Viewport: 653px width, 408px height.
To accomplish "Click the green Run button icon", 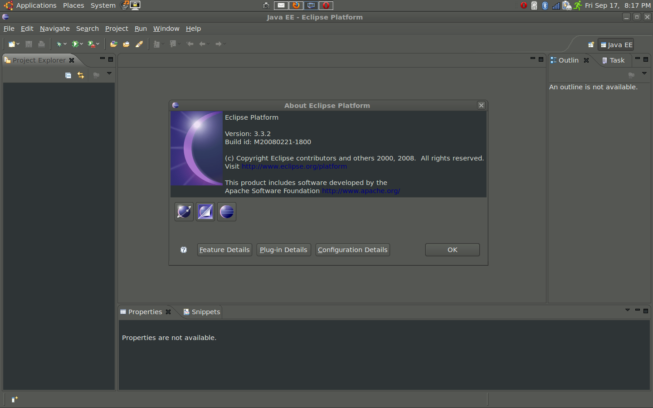I will 75,44.
